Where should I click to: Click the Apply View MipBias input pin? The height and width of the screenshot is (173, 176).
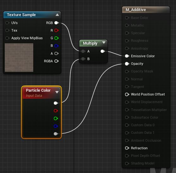(x=7, y=38)
